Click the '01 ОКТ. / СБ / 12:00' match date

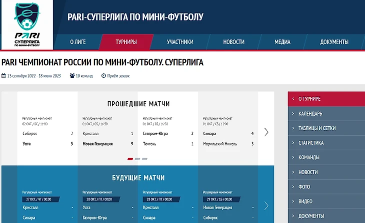click(215, 124)
